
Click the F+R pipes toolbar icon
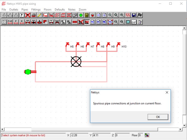click(x=10, y=22)
